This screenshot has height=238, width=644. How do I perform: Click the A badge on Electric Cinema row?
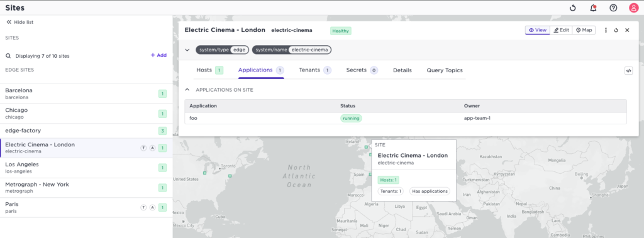click(x=152, y=148)
